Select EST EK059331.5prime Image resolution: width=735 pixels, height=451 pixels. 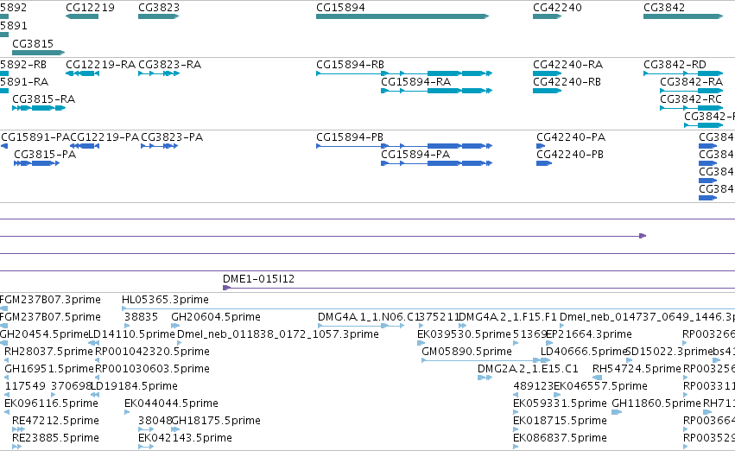pyautogui.click(x=561, y=403)
